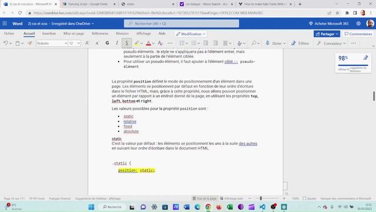Image resolution: width=376 pixels, height=212 pixels.
Task: Open the Éditeur pane
Action: (300, 43)
